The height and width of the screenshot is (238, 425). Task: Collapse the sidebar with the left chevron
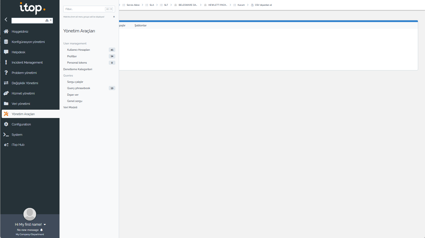point(6,19)
